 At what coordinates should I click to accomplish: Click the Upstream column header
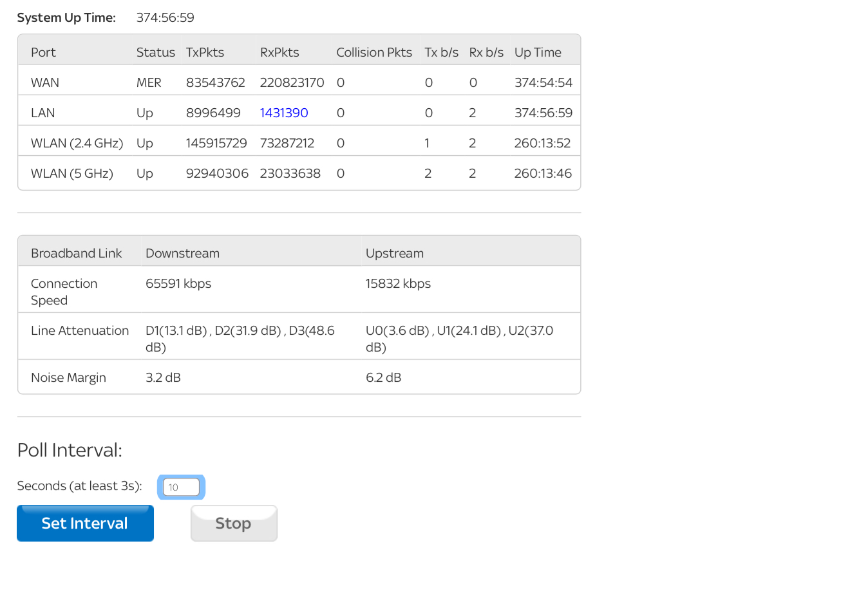click(394, 254)
